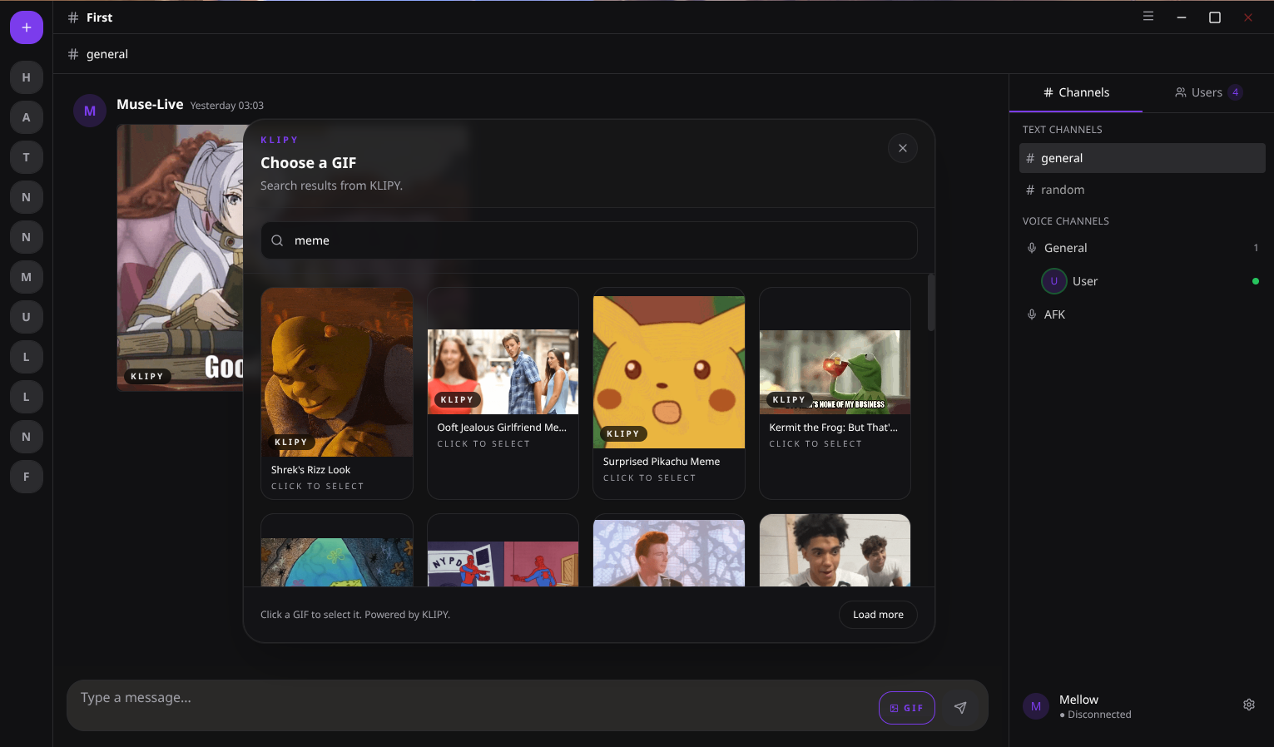Select the server icon labeled U

pyautogui.click(x=27, y=317)
